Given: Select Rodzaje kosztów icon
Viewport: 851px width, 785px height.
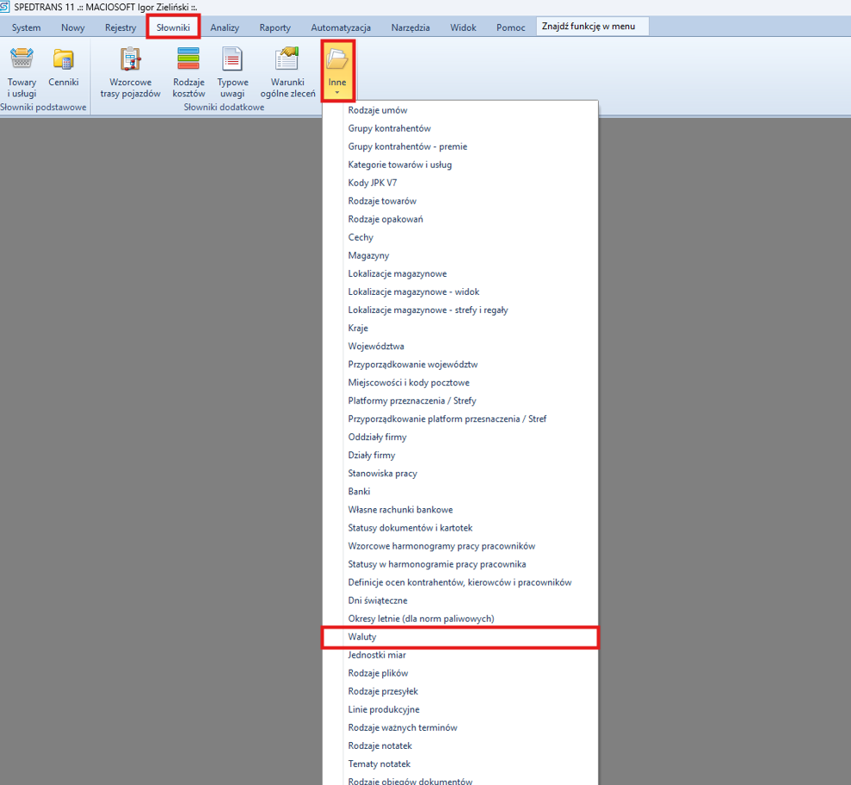Looking at the screenshot, I should 188,60.
